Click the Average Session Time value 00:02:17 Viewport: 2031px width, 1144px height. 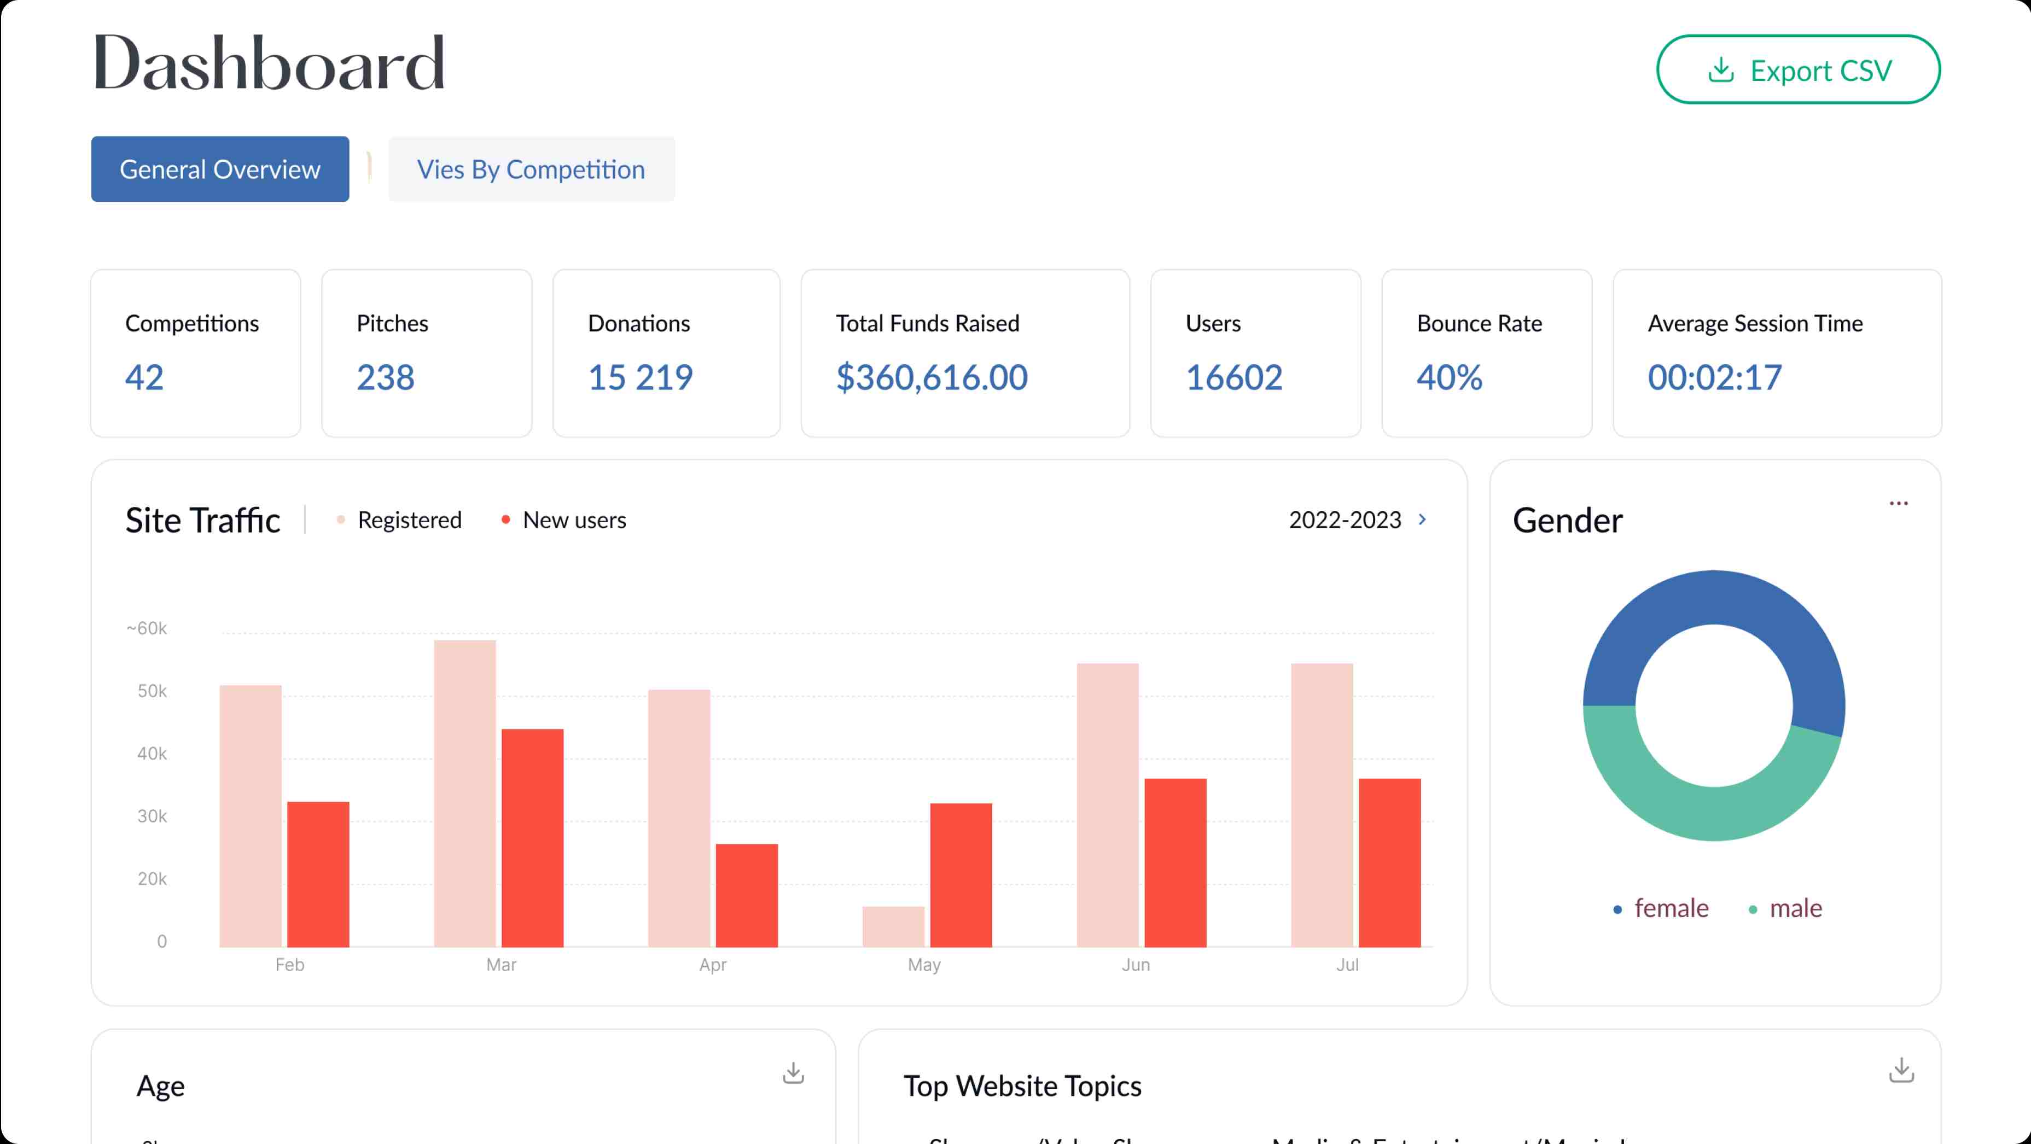[1714, 378]
